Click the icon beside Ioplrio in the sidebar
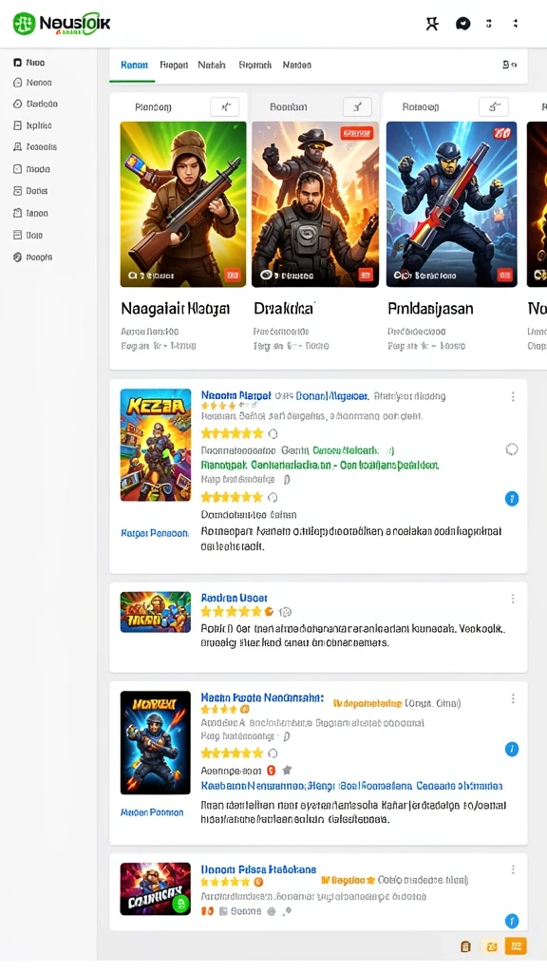 pos(17,125)
